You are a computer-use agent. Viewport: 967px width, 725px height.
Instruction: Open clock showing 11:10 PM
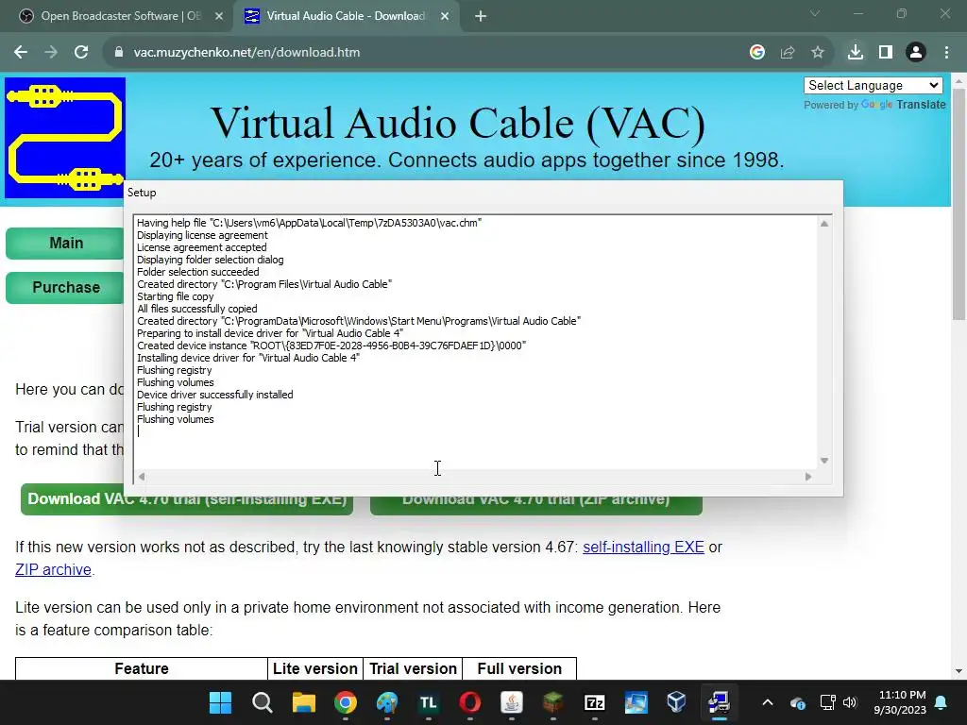pos(900,702)
